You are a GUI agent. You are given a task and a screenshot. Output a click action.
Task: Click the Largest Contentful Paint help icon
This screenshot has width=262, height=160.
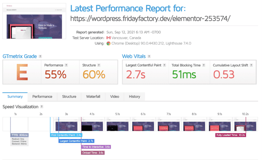pos(164,65)
